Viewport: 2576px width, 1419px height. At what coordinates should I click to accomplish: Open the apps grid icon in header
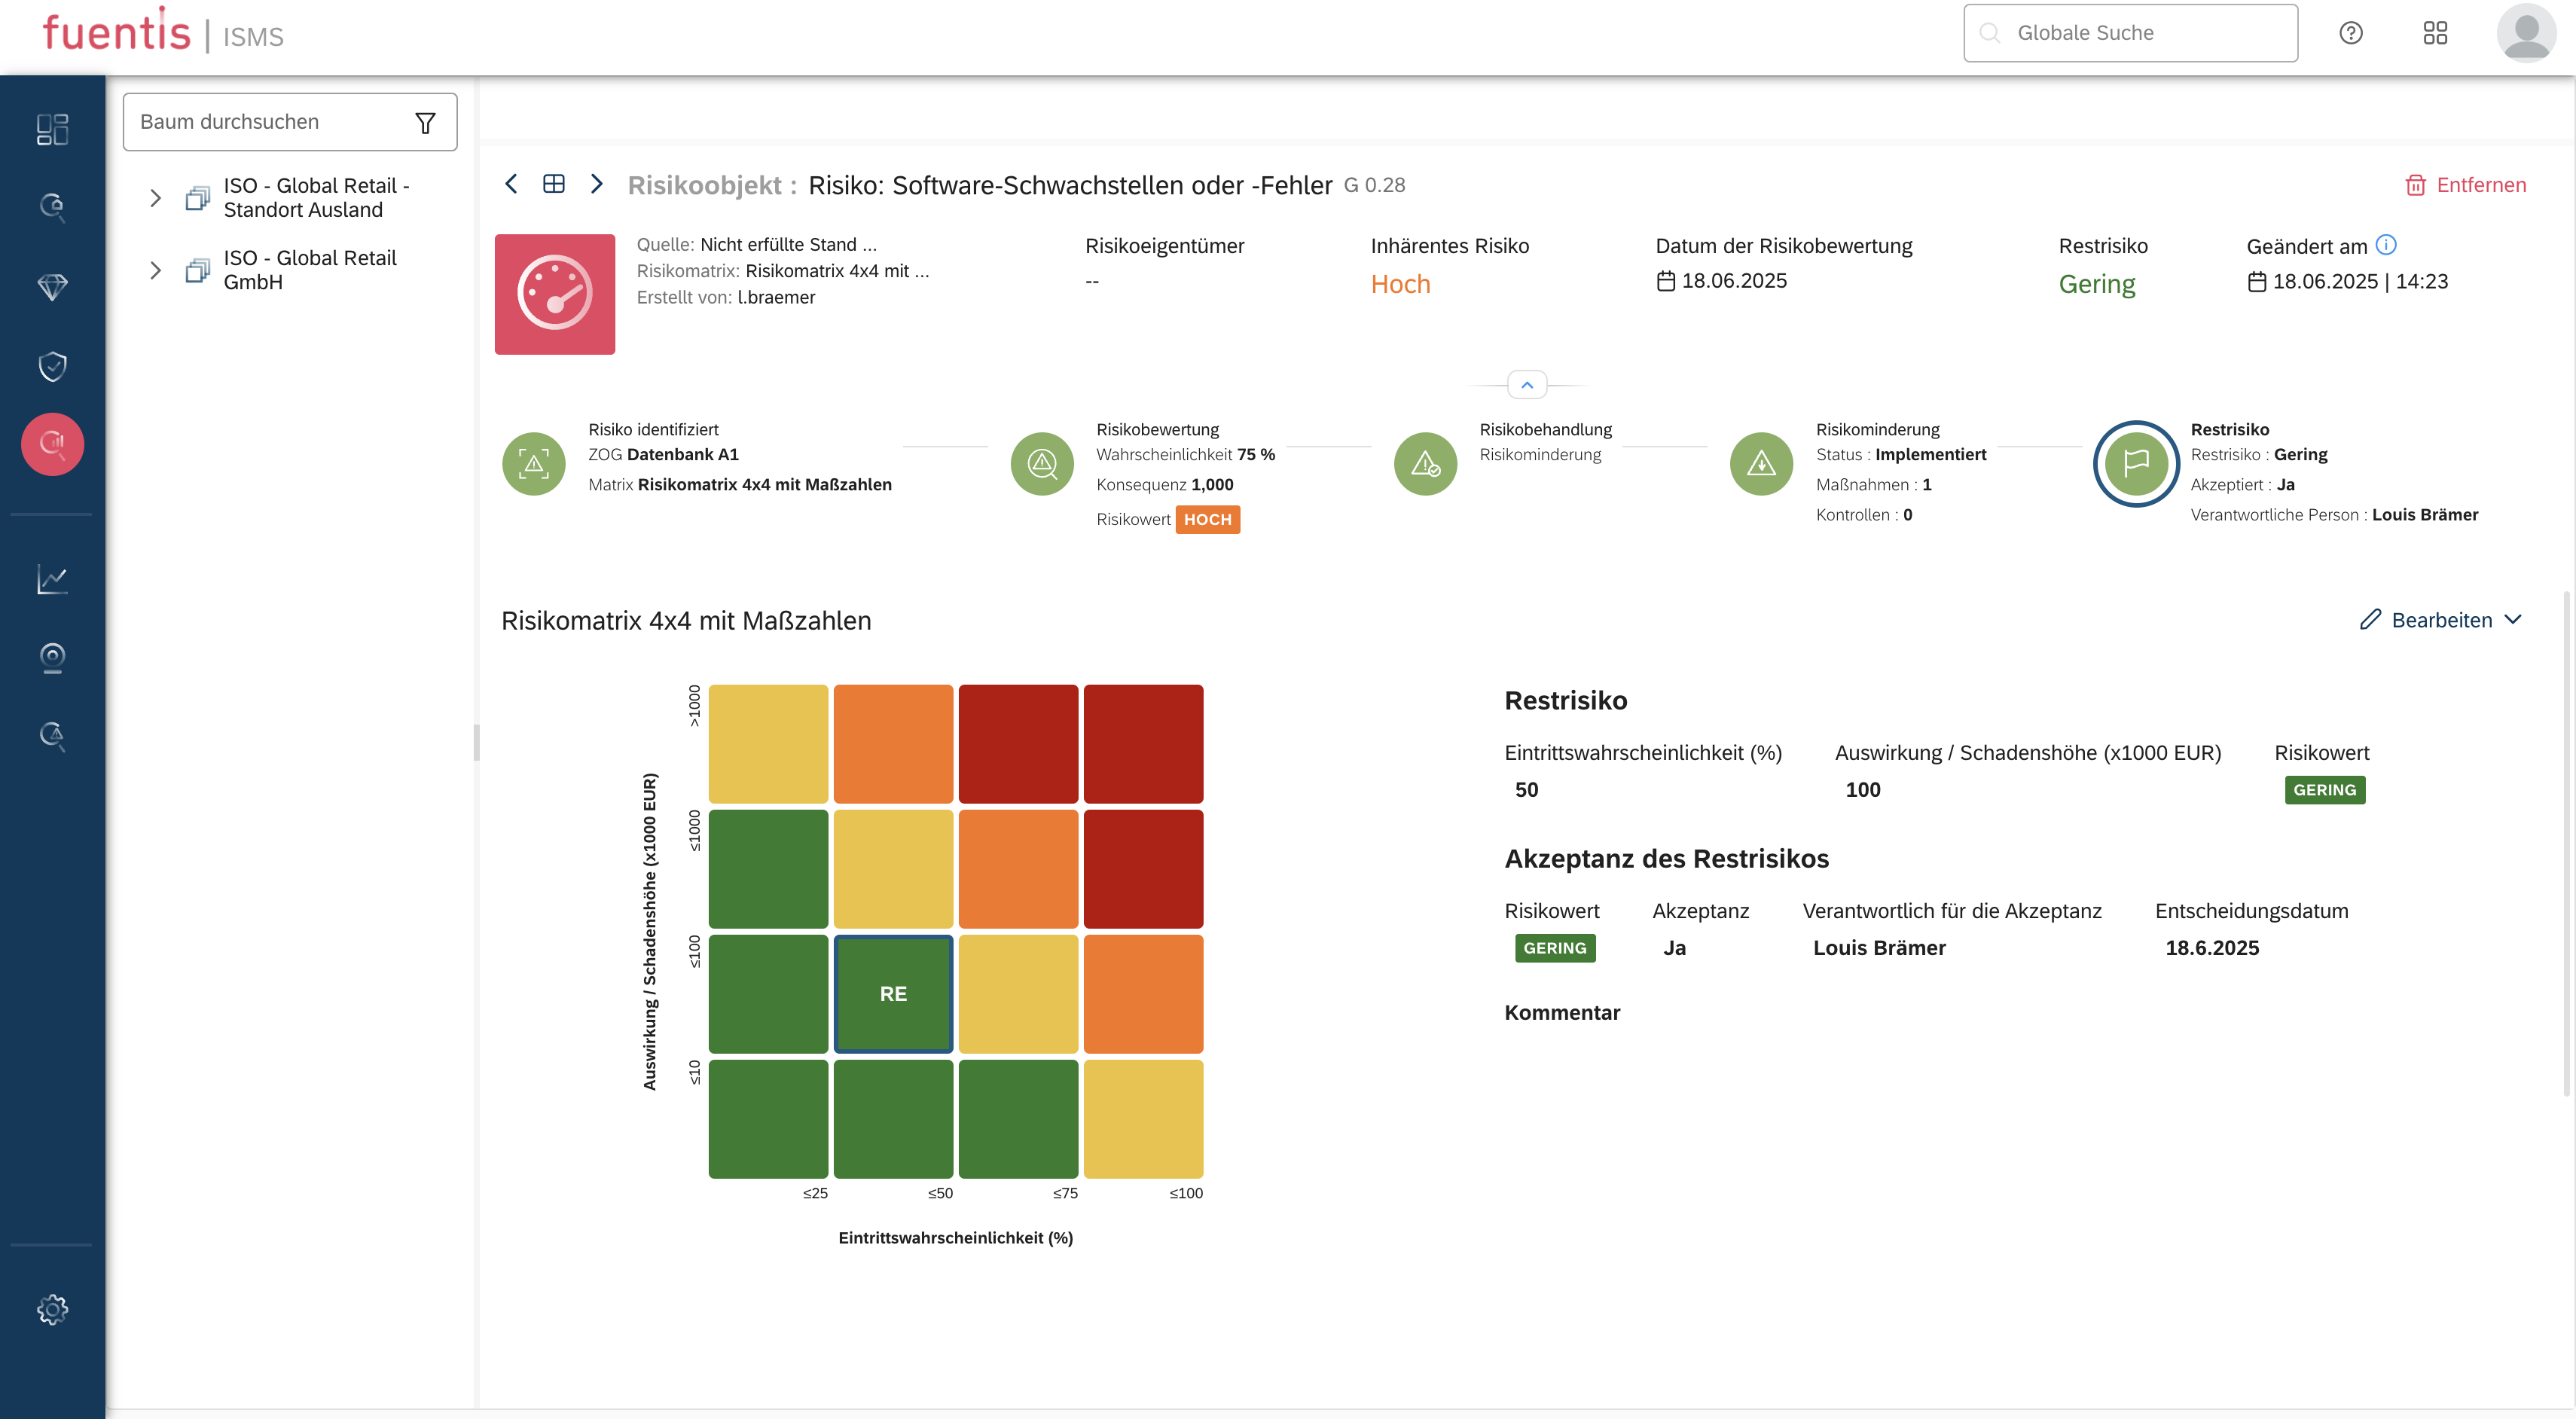[x=2435, y=33]
